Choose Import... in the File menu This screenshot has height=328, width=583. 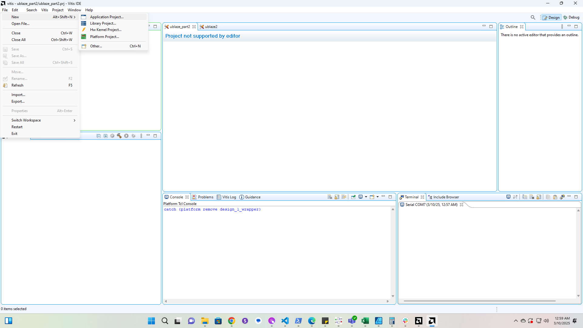(18, 95)
